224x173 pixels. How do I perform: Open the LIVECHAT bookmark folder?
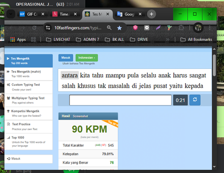58,40
